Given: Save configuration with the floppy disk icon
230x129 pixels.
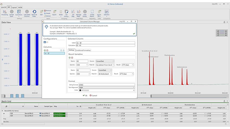Looking at the screenshot, I should point(45,42).
